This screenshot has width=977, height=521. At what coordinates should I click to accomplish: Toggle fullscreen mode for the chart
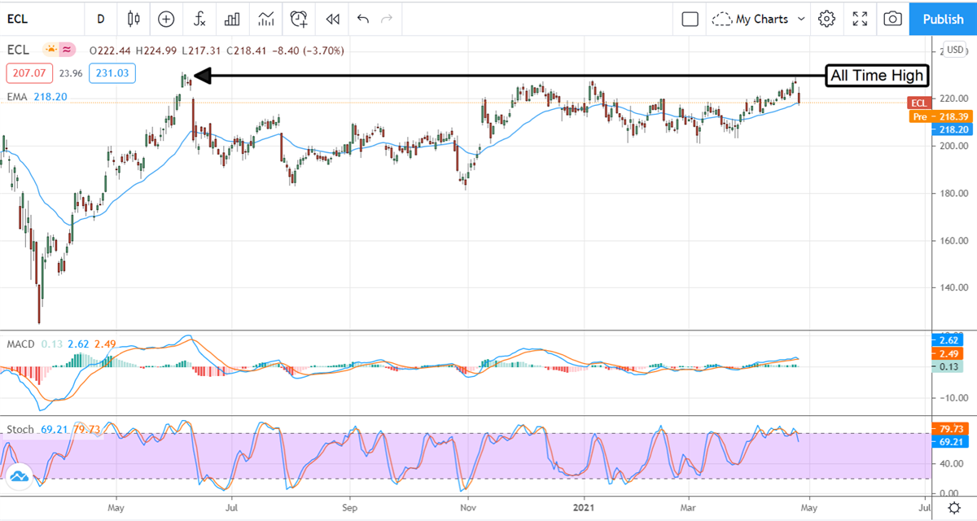860,19
